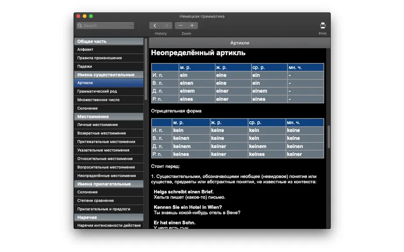Select the Артикли sidebar item
The image size is (404, 252).
tap(109, 83)
